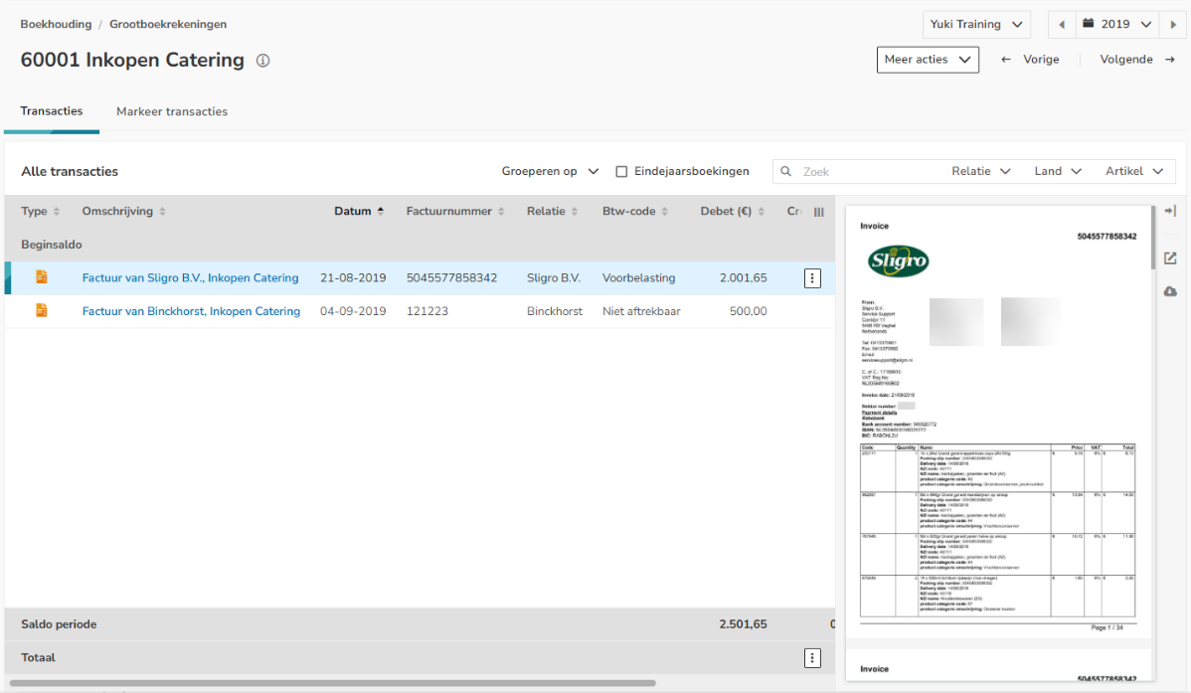Screen dimensions: 1191x693
Task: Switch to Markeer transacties tab
Action: [x=172, y=111]
